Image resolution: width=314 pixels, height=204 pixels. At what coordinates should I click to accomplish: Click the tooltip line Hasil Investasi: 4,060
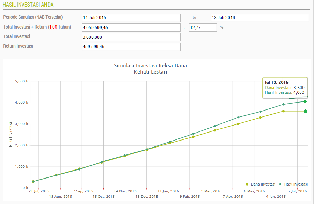point(284,93)
